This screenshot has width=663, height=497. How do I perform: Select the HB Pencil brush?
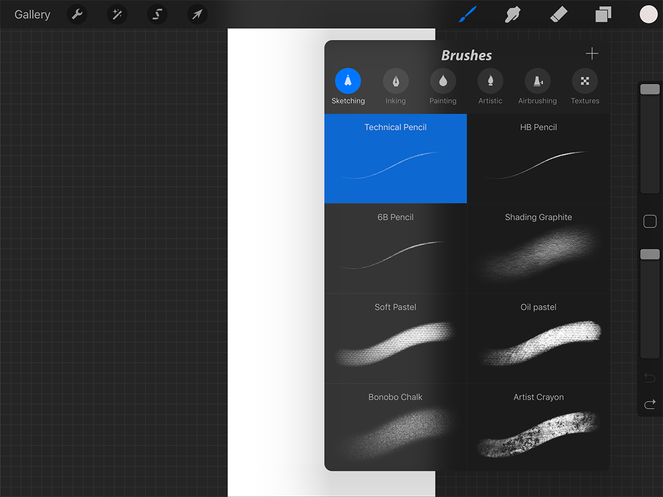point(539,158)
